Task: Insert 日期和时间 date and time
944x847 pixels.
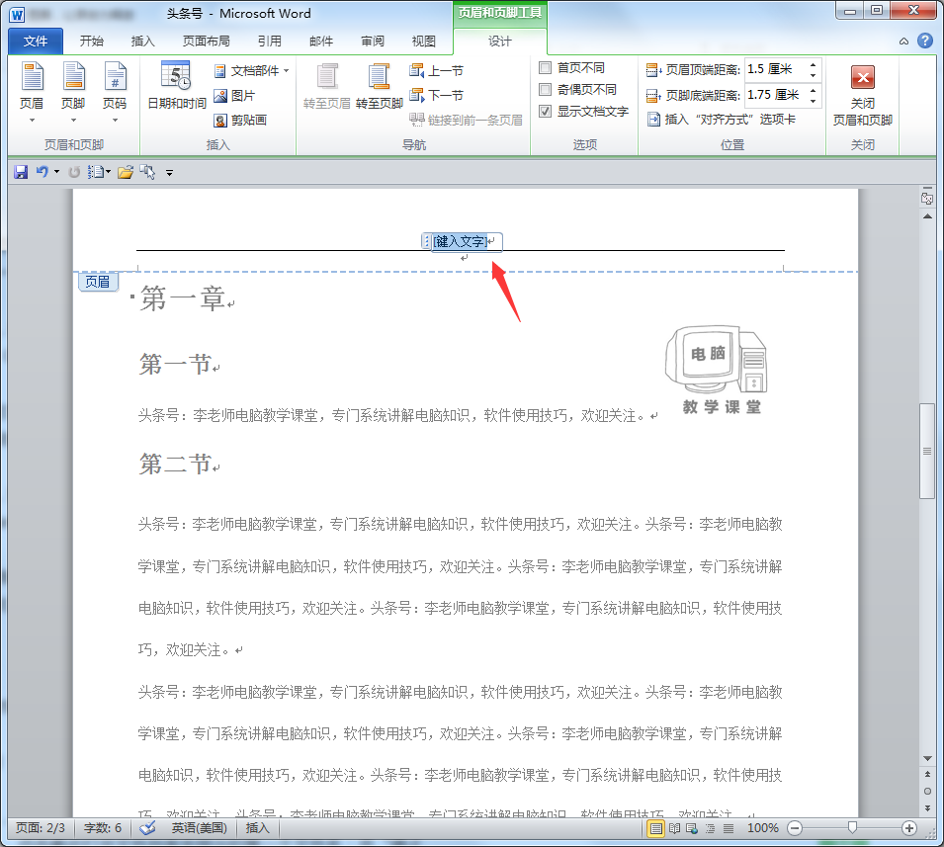Action: pos(176,85)
